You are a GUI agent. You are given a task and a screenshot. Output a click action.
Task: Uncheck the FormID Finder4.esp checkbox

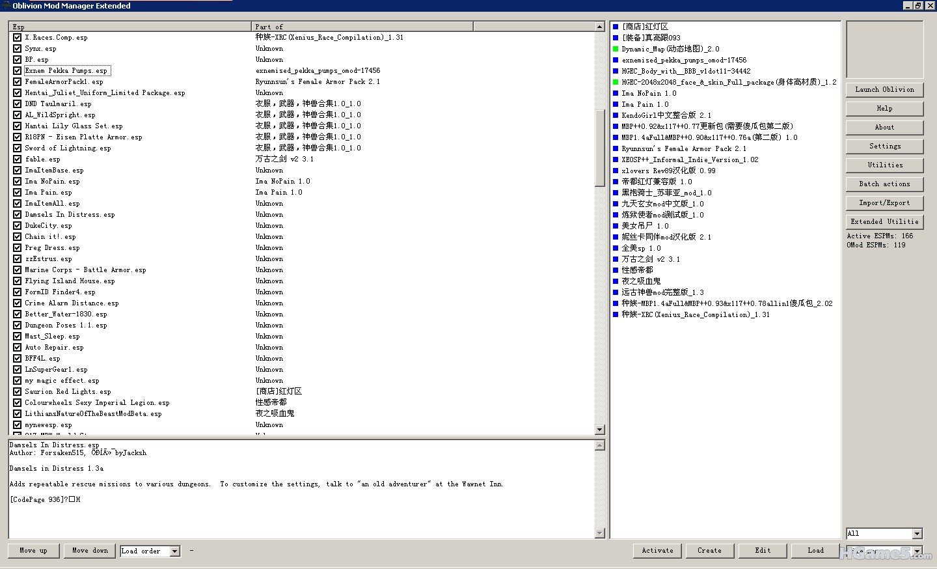(17, 292)
